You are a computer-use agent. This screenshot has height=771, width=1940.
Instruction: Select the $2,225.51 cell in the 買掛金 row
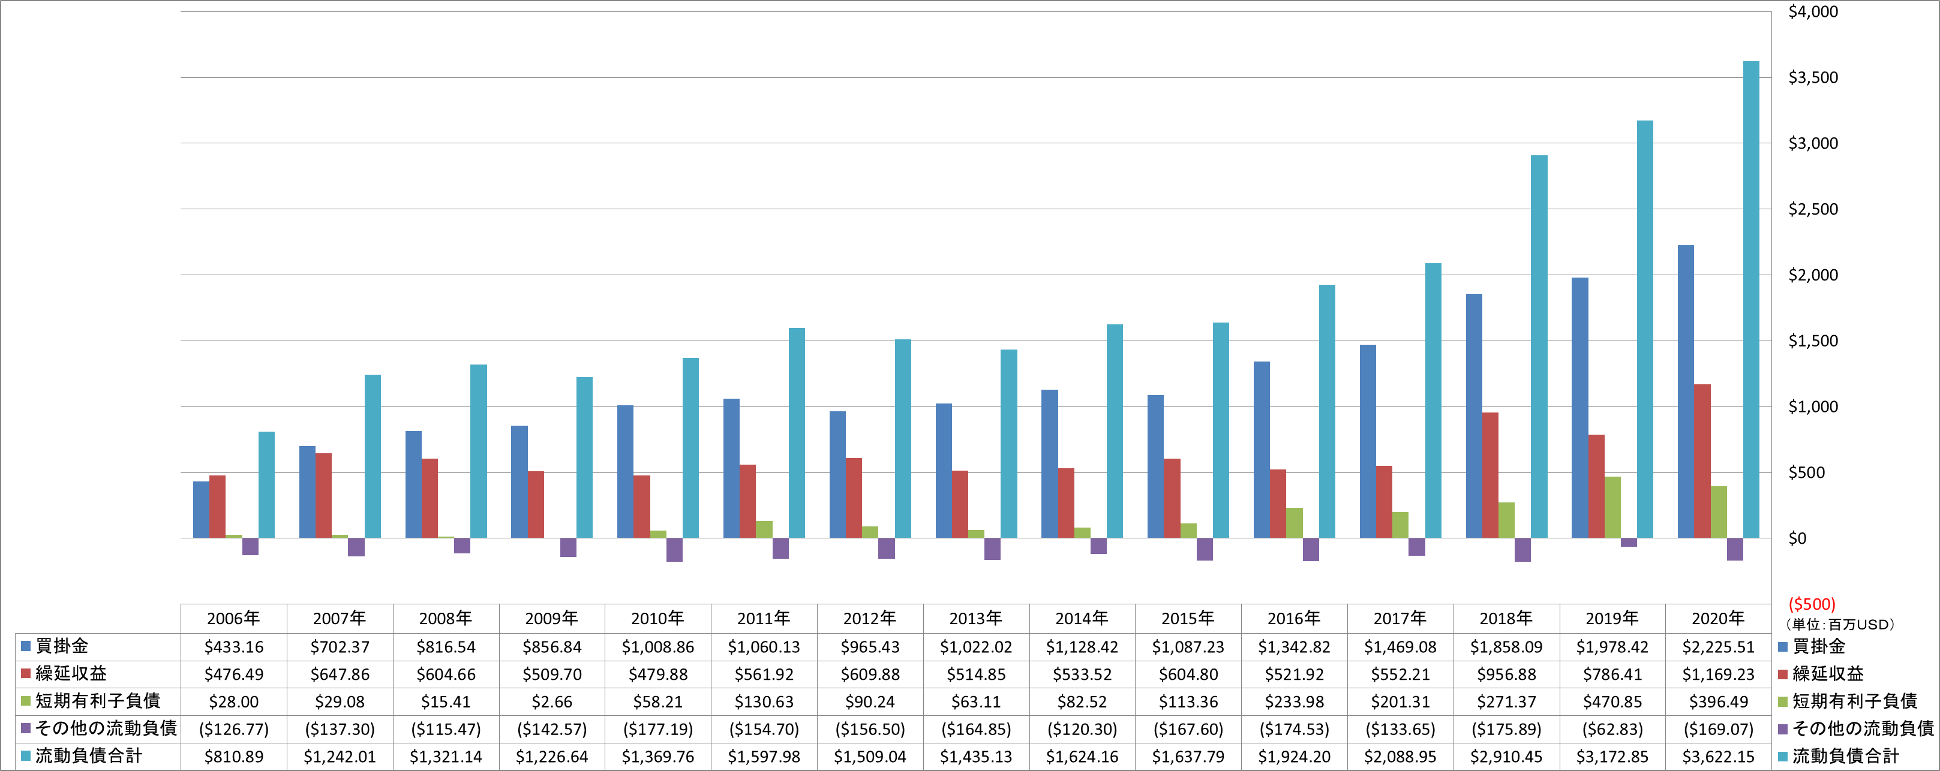(1718, 647)
